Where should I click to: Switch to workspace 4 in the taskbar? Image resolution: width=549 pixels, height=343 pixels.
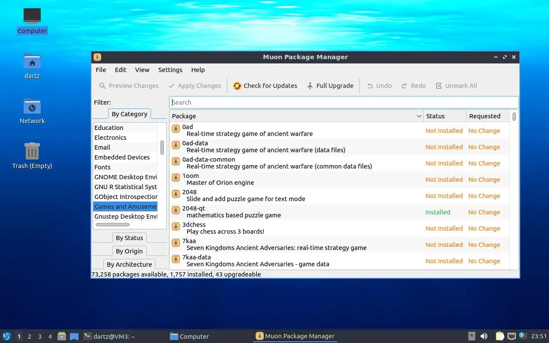coord(50,337)
